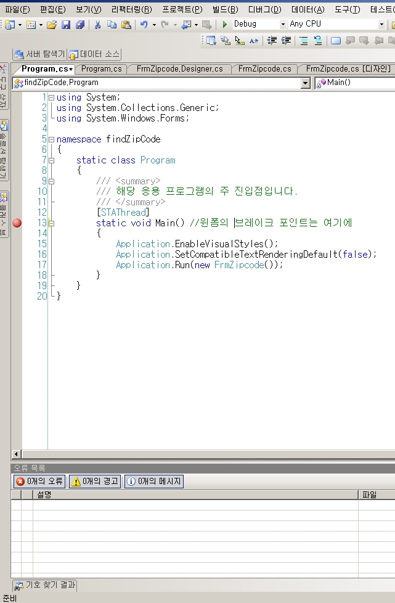This screenshot has width=395, height=603.
Task: Cut selection with the scissors icon
Action: (x=97, y=25)
